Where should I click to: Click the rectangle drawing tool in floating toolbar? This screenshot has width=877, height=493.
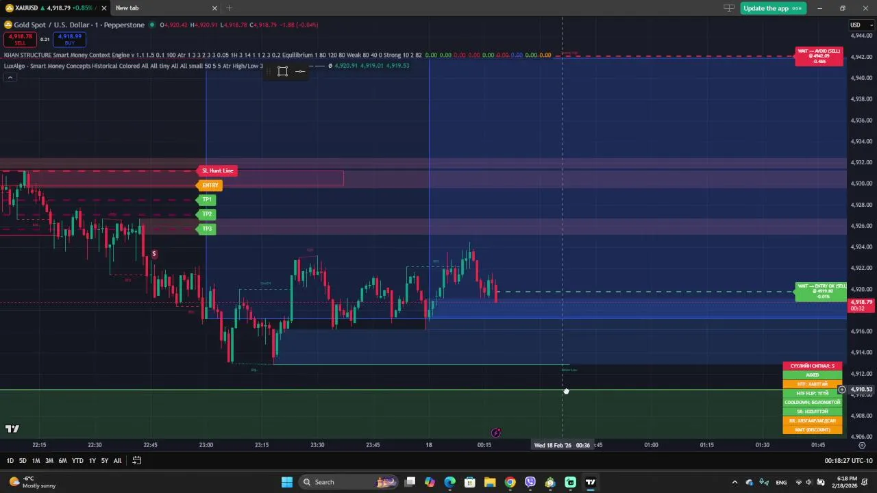coord(282,71)
